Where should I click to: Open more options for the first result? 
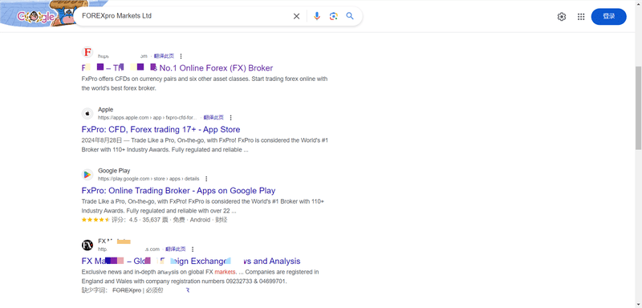point(181,56)
